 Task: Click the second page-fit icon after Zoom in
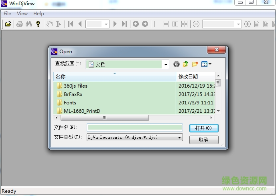(266, 24)
